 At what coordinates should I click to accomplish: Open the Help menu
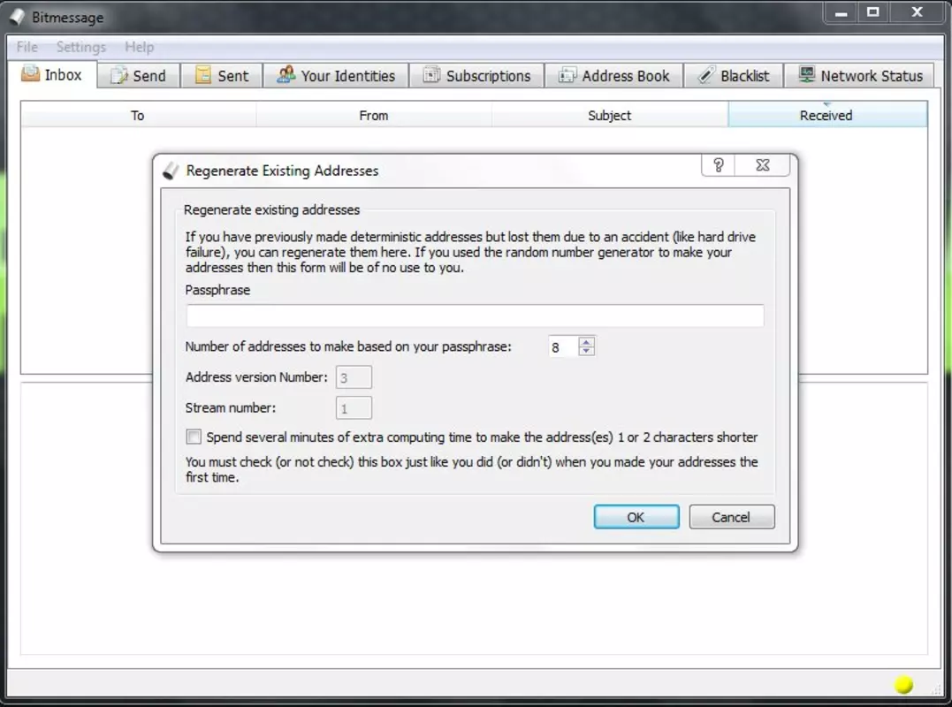pyautogui.click(x=139, y=47)
